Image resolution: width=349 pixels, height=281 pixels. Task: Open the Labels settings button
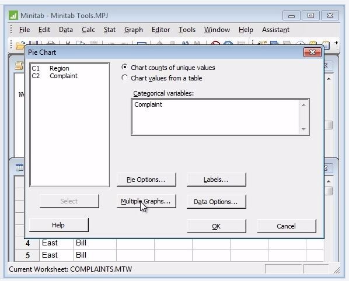(x=216, y=180)
